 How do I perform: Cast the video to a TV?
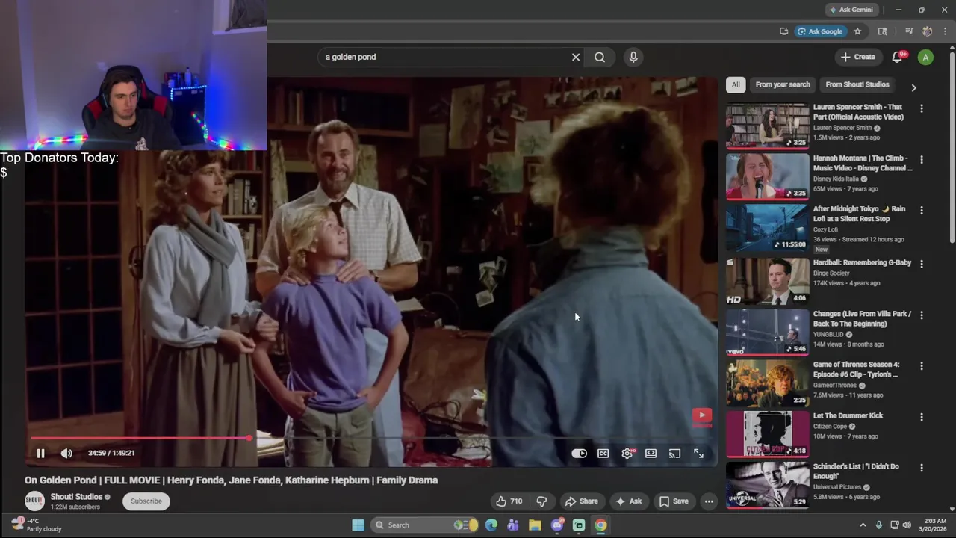click(x=674, y=453)
